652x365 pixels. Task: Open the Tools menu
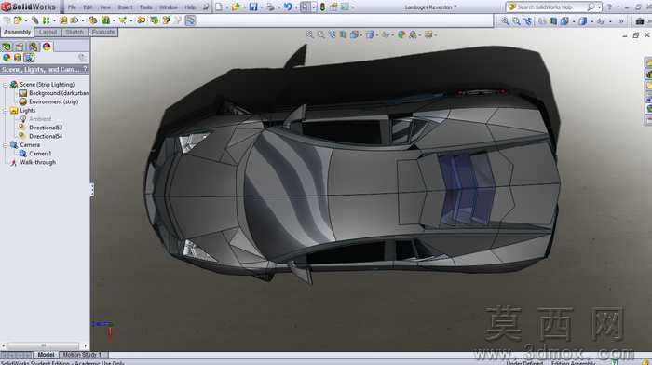(145, 7)
